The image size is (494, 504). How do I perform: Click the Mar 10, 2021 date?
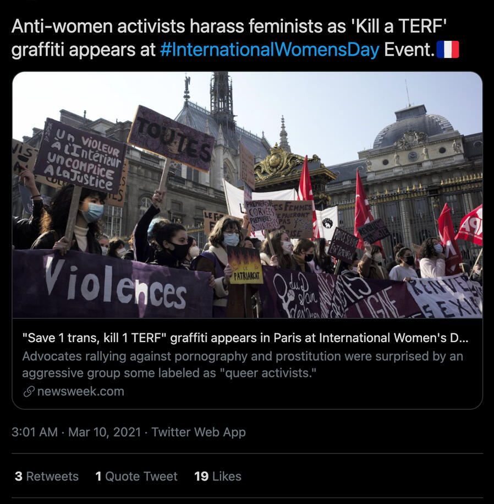point(105,432)
